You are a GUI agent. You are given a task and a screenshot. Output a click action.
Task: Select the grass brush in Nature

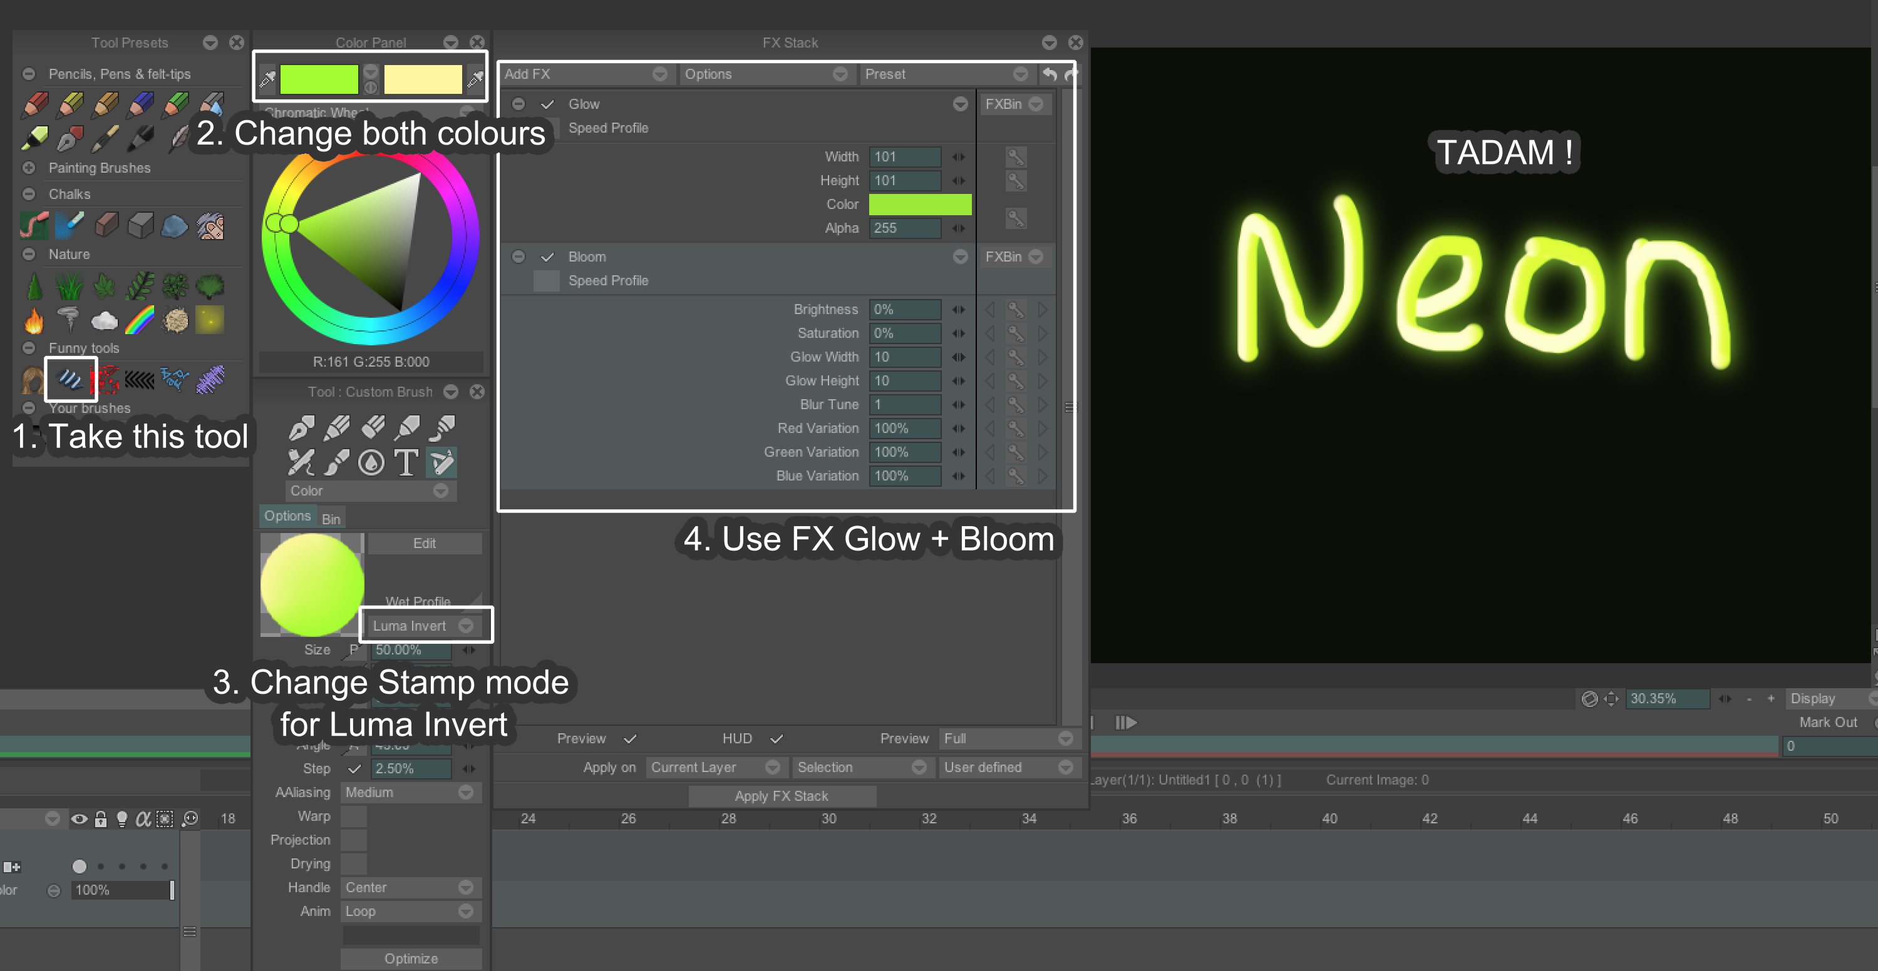tap(70, 287)
